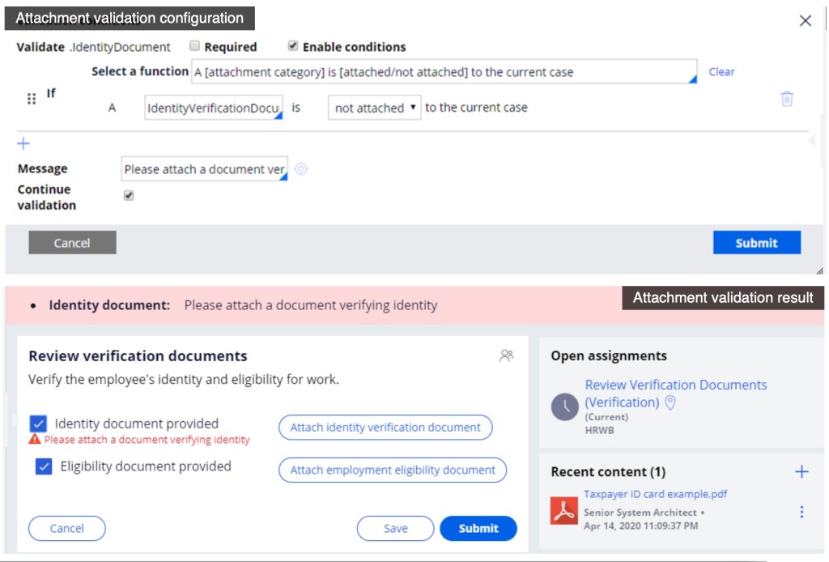The height and width of the screenshot is (562, 829).
Task: Change the not attached dropdown
Action: tap(373, 108)
